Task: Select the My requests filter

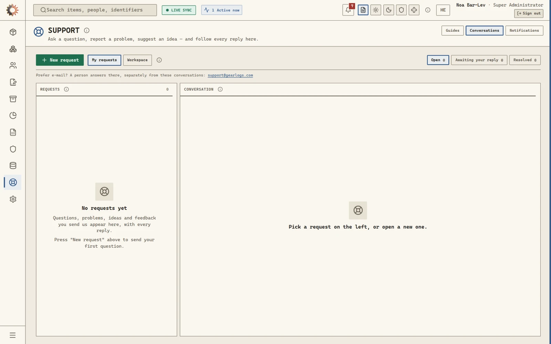Action: [x=104, y=60]
